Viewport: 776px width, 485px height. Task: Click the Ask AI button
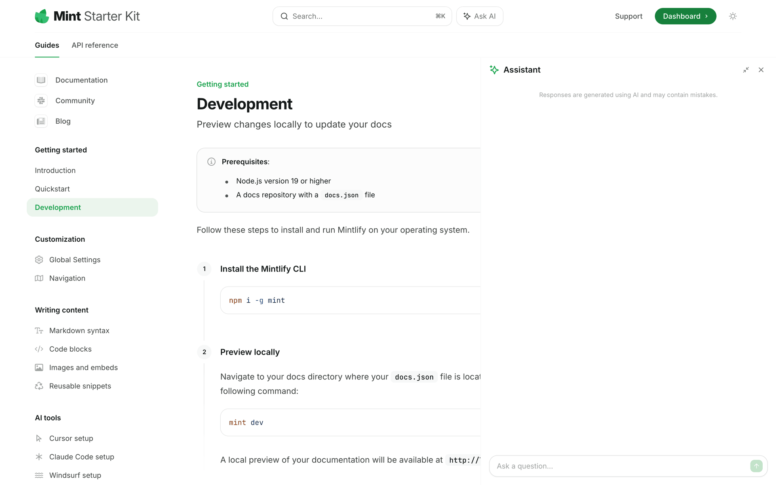(x=480, y=16)
